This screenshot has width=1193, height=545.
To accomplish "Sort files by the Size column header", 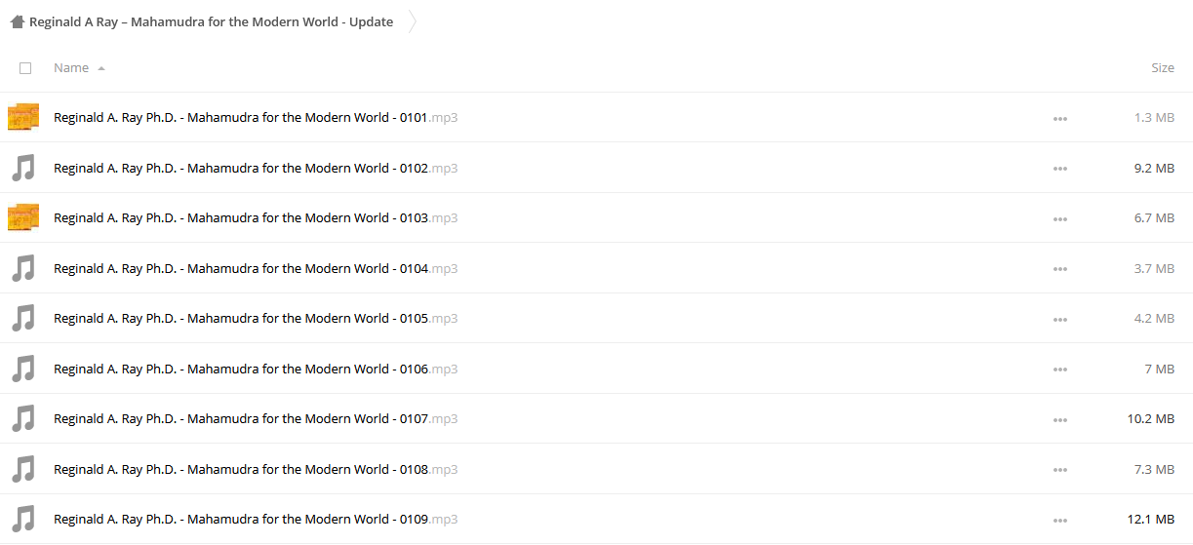I will (1163, 68).
